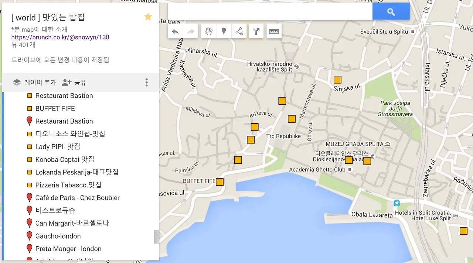Select Konoba Captai-맛집 list entry
This screenshot has width=473, height=263.
pos(65,159)
